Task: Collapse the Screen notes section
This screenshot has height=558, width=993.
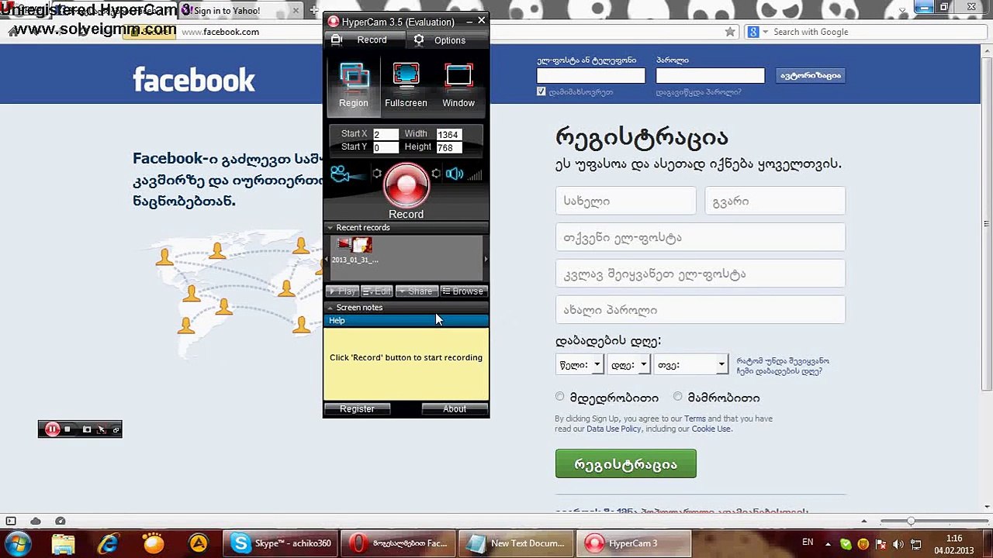Action: [329, 308]
